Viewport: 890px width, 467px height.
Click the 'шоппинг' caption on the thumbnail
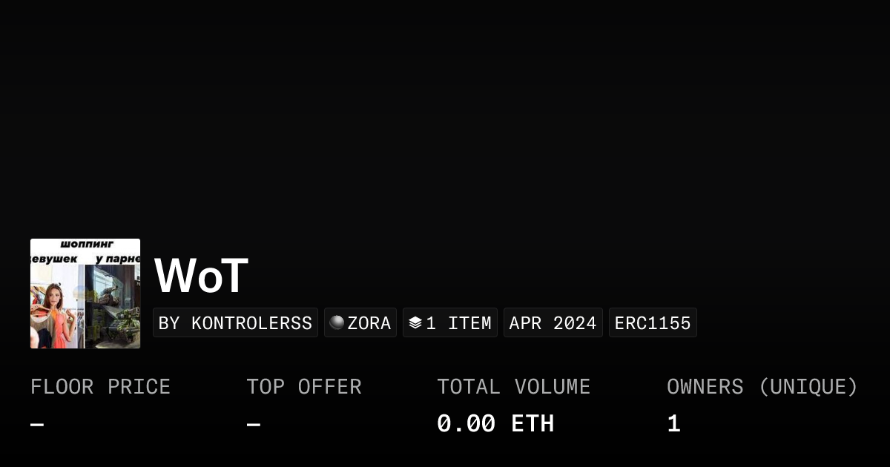click(85, 245)
